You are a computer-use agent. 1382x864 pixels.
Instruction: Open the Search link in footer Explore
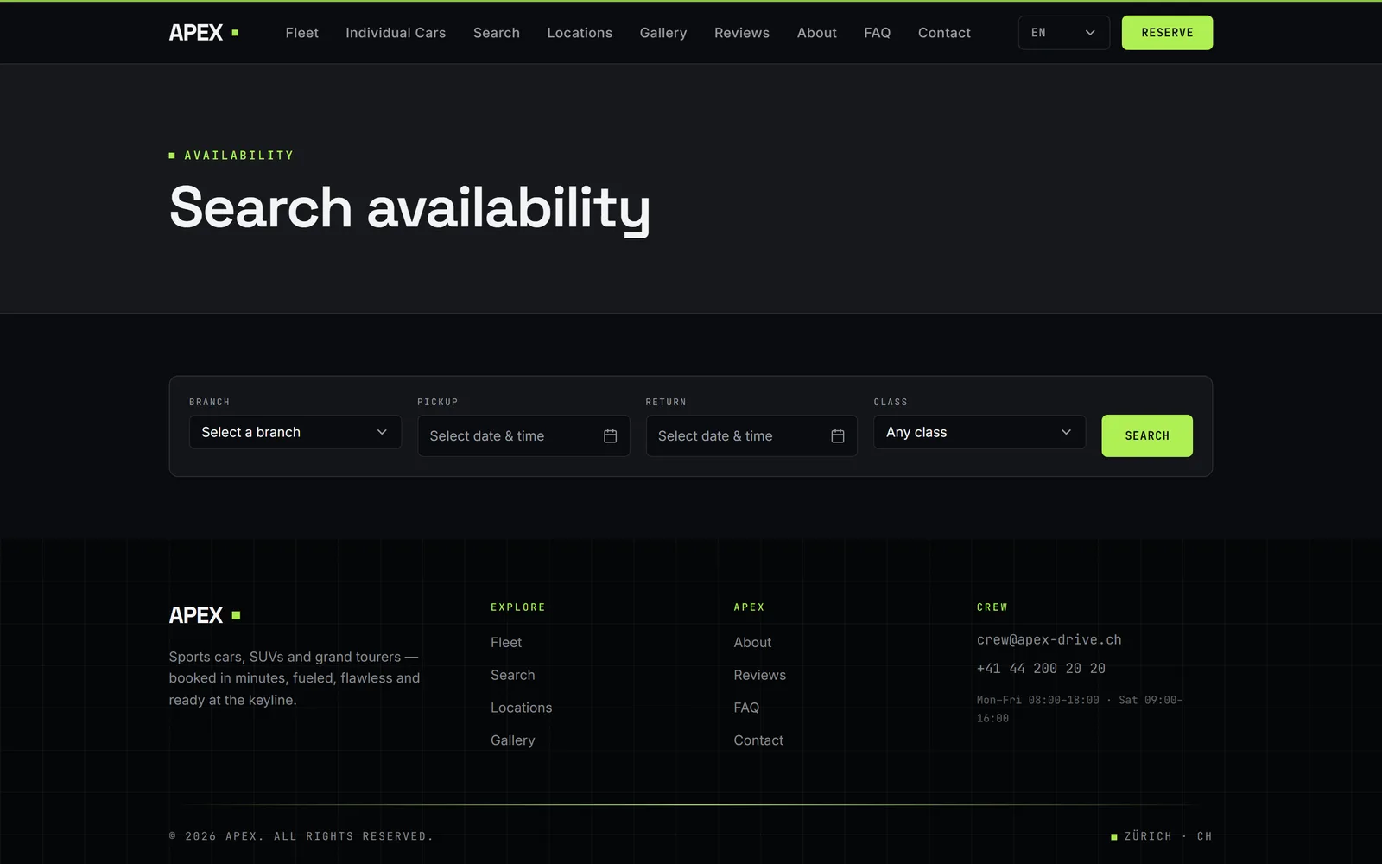click(x=513, y=676)
